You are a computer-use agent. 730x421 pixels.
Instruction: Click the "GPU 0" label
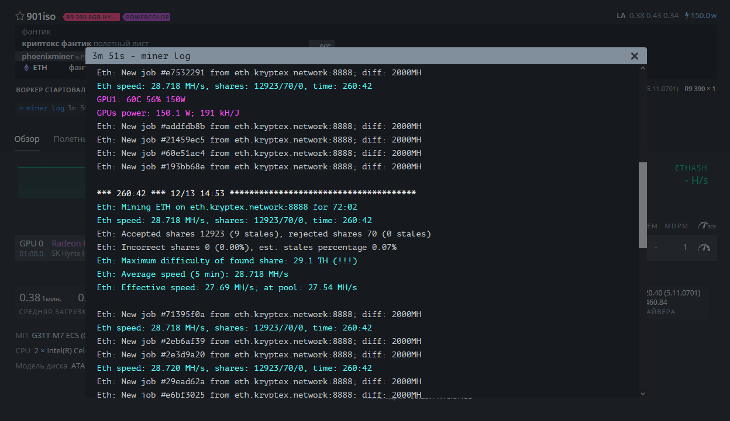[32, 243]
